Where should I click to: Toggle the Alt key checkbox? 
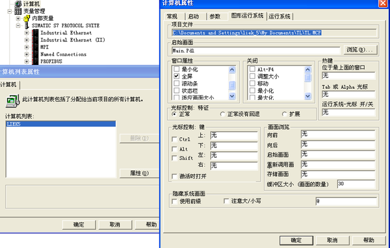click(x=174, y=149)
